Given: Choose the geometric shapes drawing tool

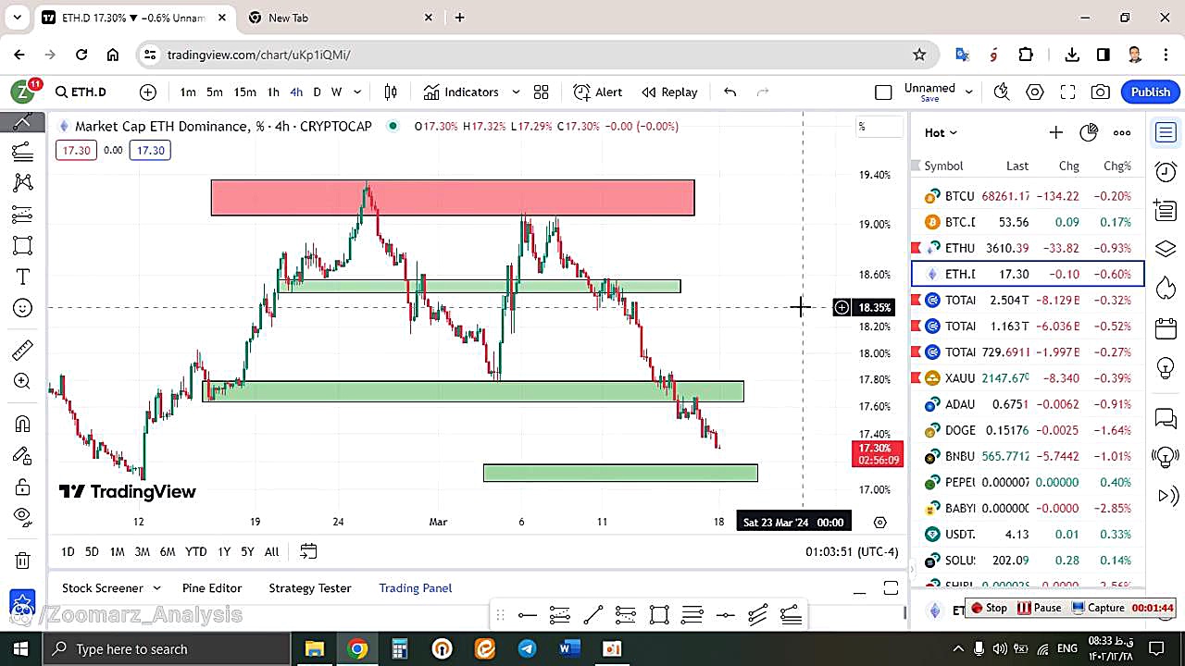Looking at the screenshot, I should [x=22, y=246].
